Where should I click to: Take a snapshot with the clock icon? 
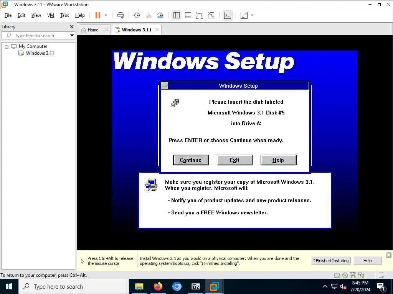pyautogui.click(x=137, y=15)
